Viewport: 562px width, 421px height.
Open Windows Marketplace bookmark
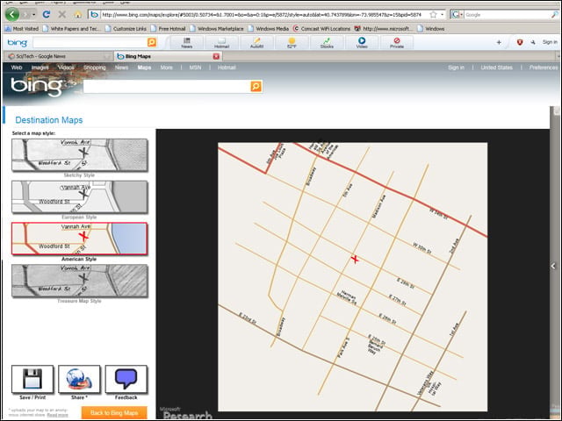217,29
